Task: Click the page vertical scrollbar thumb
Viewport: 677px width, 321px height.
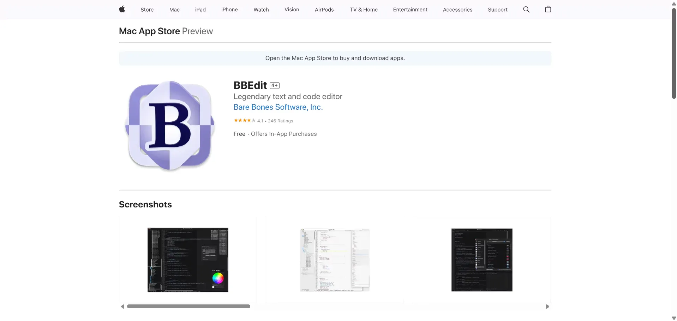Action: tap(674, 53)
